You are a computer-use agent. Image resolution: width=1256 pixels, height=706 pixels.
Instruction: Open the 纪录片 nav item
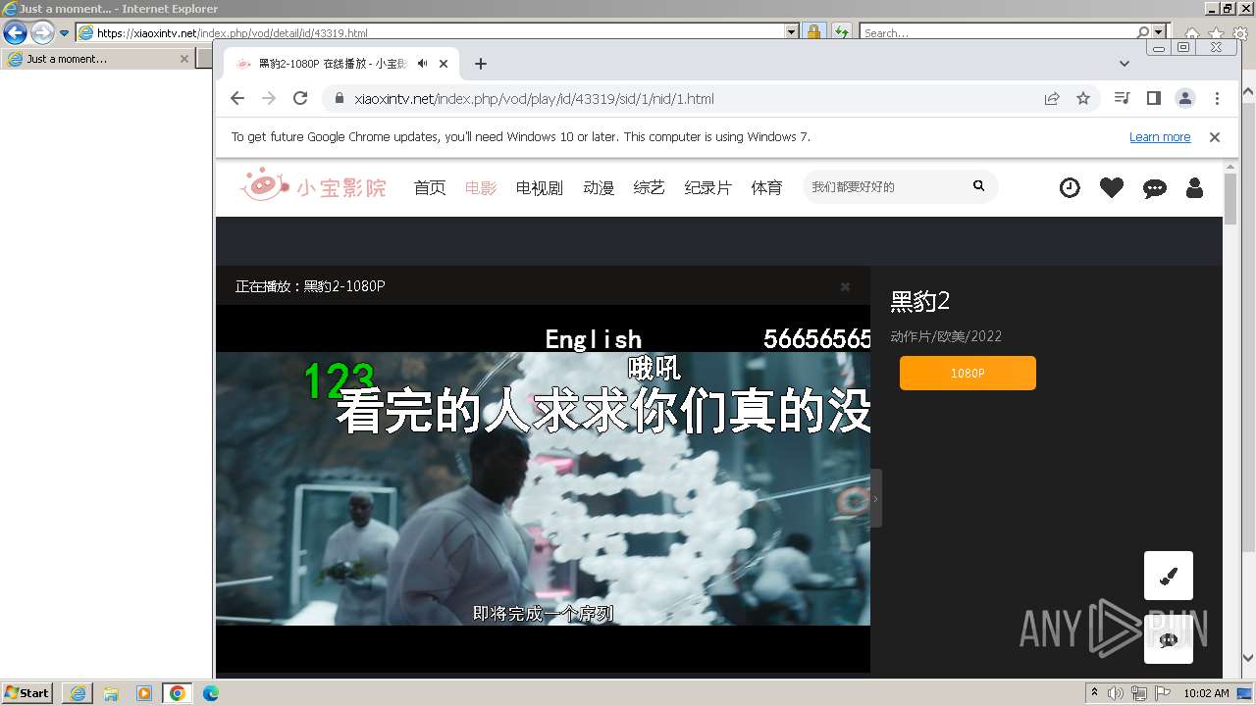pos(708,187)
